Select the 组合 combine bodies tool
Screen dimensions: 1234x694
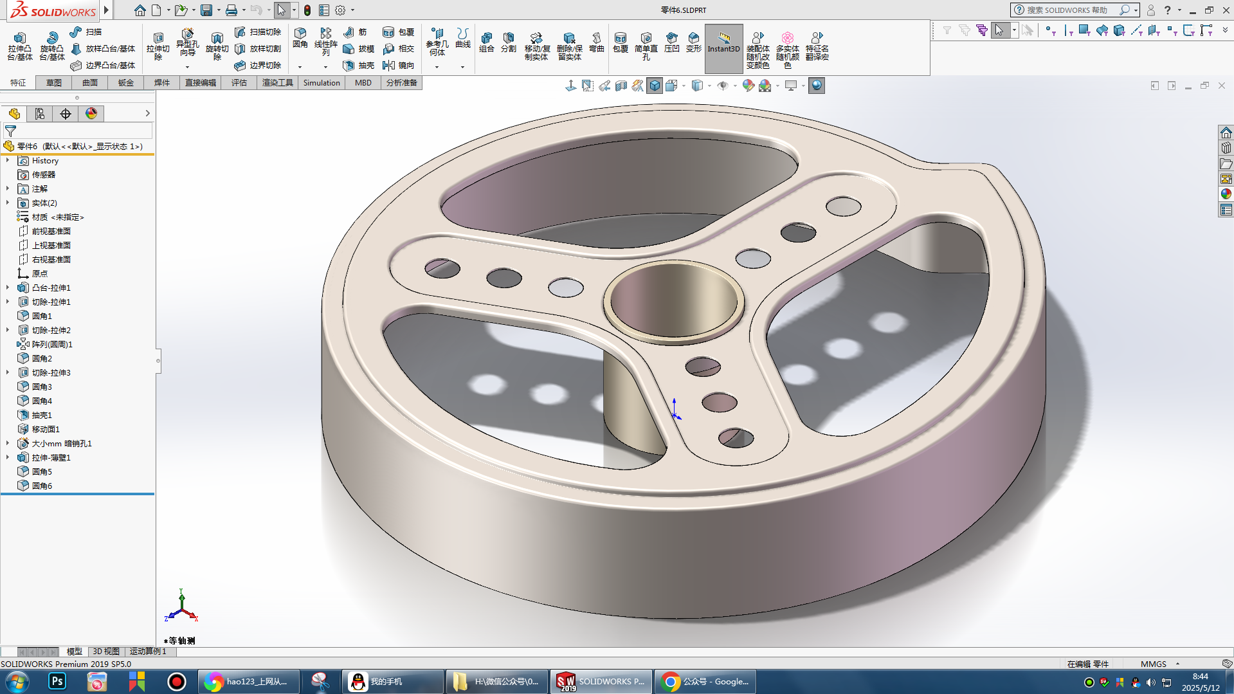click(487, 42)
